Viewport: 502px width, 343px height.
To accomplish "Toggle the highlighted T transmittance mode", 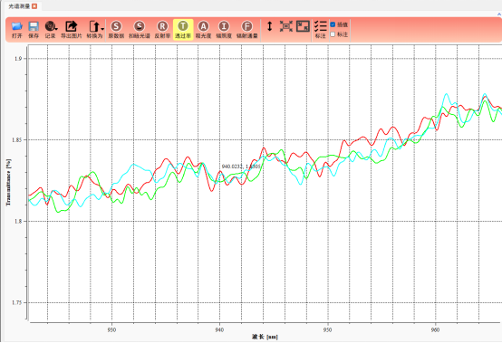I will point(183,29).
